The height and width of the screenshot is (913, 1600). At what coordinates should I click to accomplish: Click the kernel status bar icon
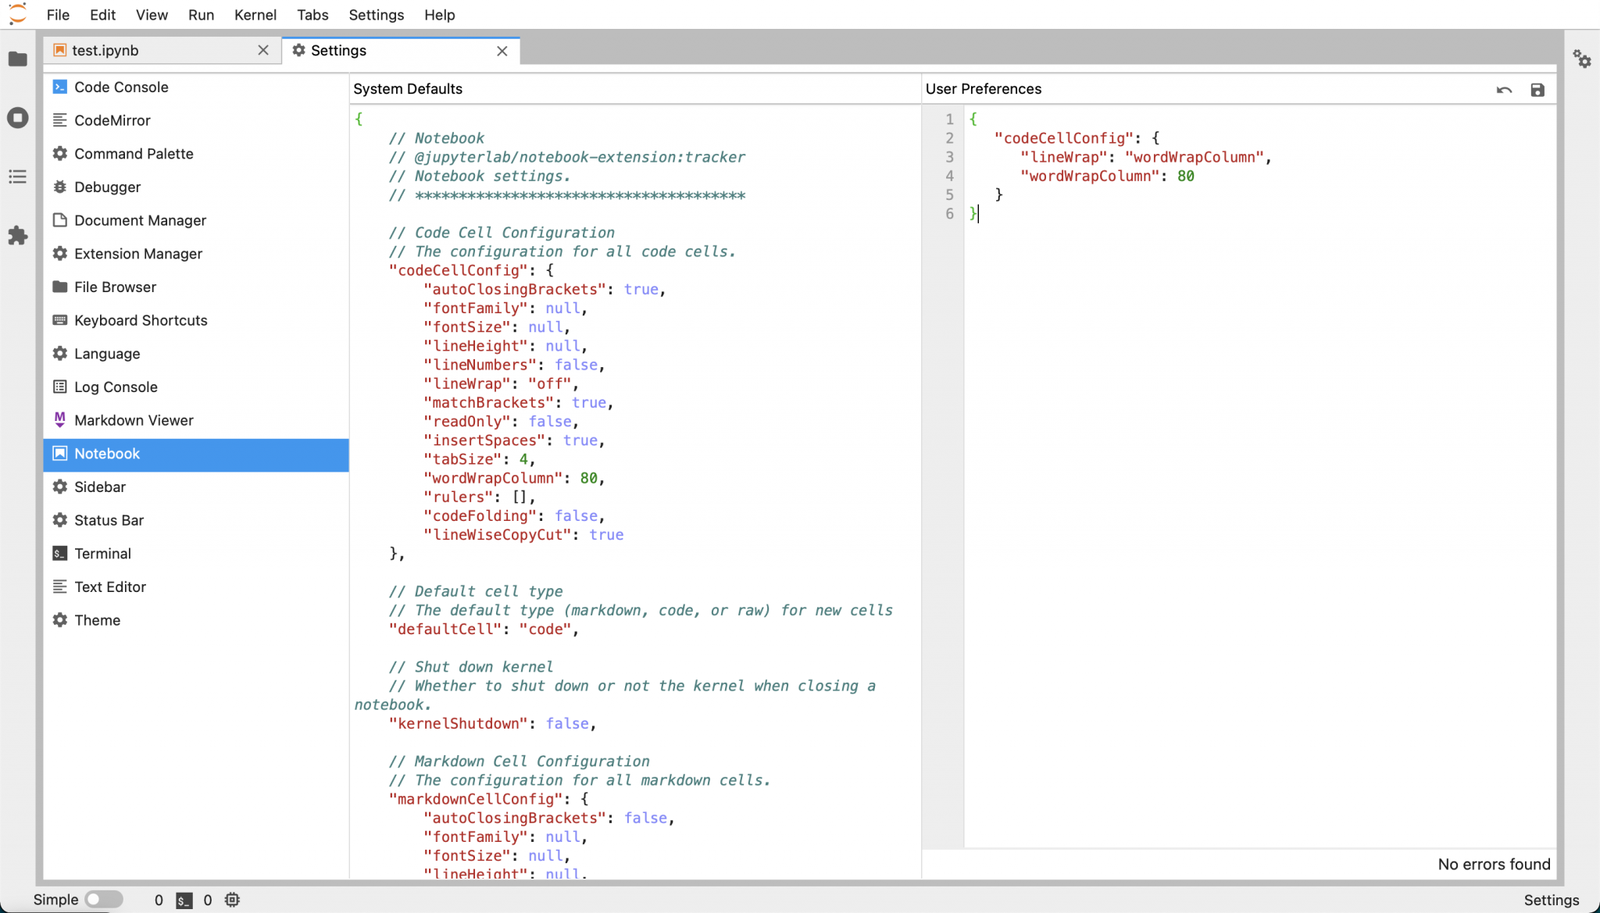tap(232, 900)
